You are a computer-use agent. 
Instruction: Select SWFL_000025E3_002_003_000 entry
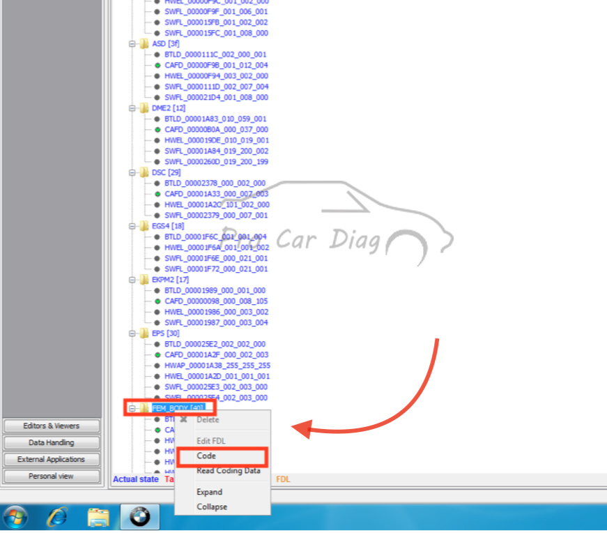pos(216,387)
